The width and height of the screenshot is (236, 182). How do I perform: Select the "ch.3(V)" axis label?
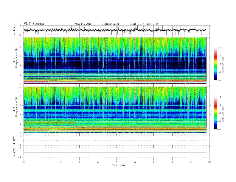[x=14, y=141]
